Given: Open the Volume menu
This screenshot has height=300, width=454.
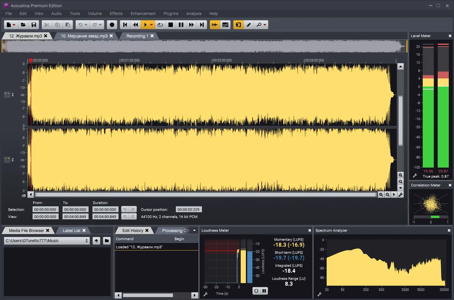Looking at the screenshot, I should pyautogui.click(x=95, y=14).
